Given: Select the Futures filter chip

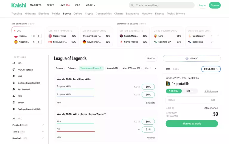Looking at the screenshot, I should (72, 68).
